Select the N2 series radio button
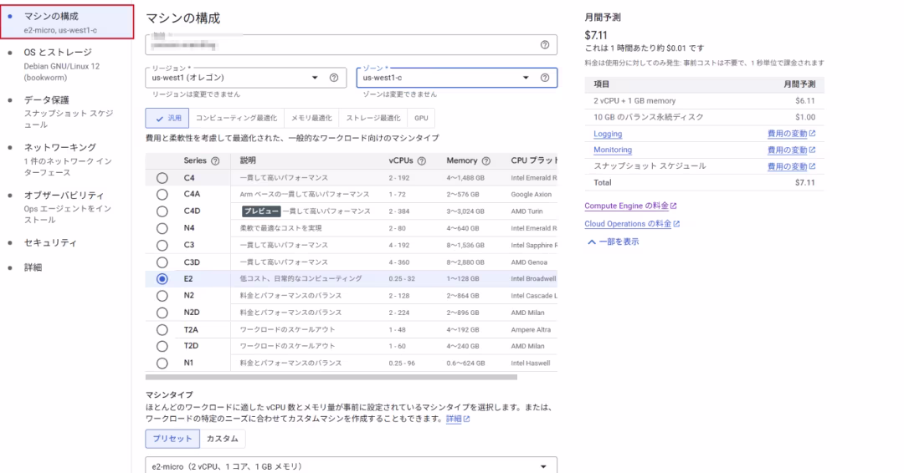904x473 pixels. point(162,296)
